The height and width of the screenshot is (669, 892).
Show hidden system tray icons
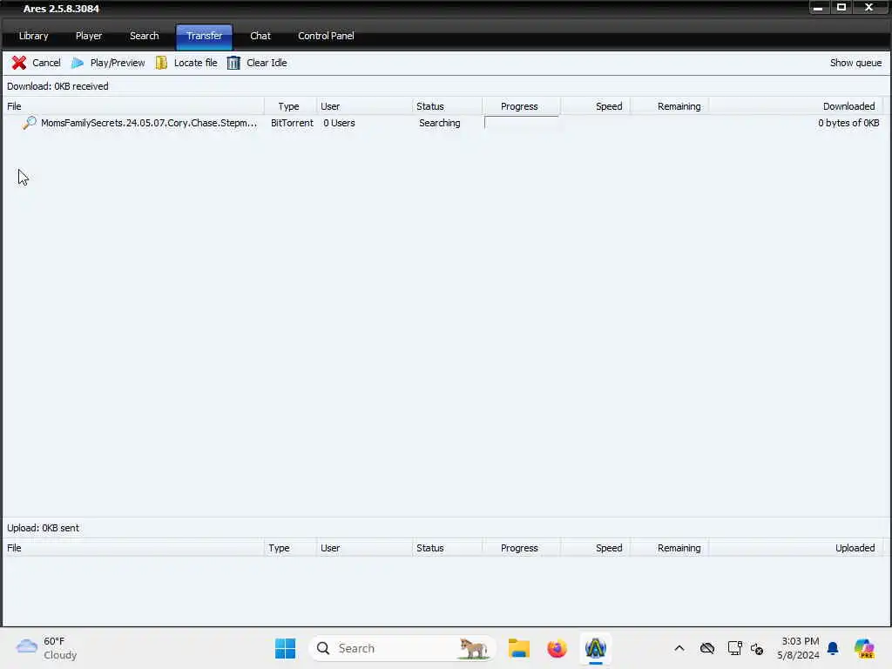pyautogui.click(x=679, y=648)
